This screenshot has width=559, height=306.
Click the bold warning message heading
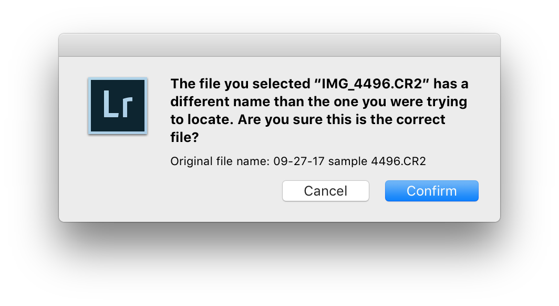coord(319,110)
